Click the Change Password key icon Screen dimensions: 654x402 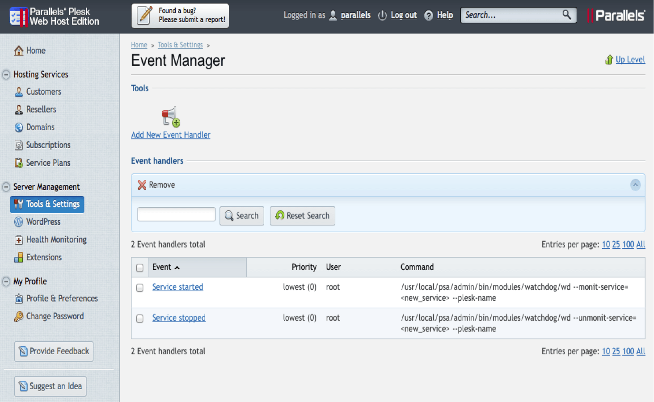19,317
